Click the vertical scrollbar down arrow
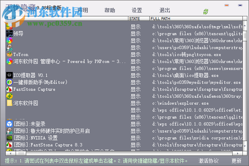Image resolution: width=249 pixels, height=166 pixels. [245, 146]
